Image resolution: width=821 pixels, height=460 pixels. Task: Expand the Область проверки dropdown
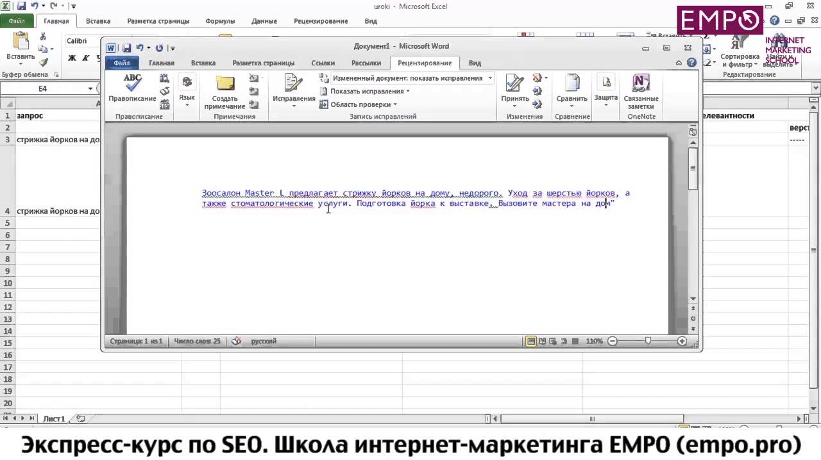(359, 104)
